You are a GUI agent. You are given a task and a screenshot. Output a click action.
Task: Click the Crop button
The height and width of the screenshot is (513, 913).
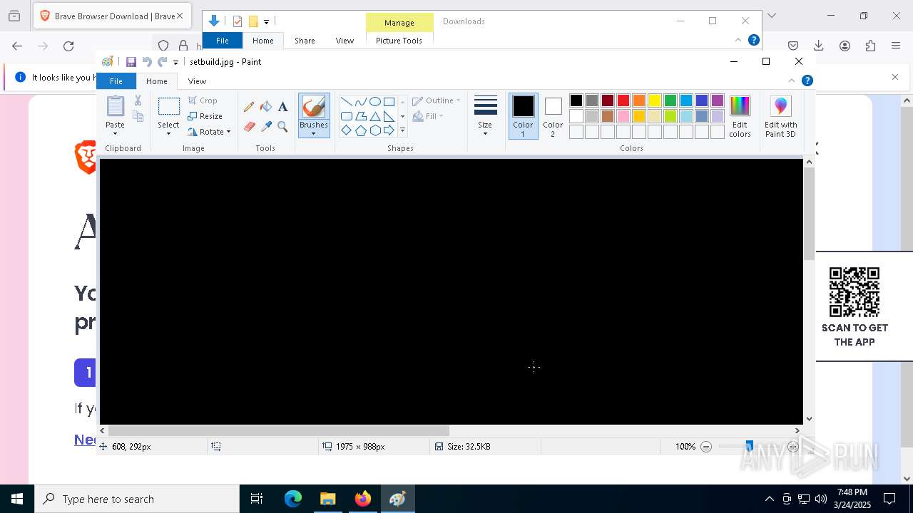(203, 100)
